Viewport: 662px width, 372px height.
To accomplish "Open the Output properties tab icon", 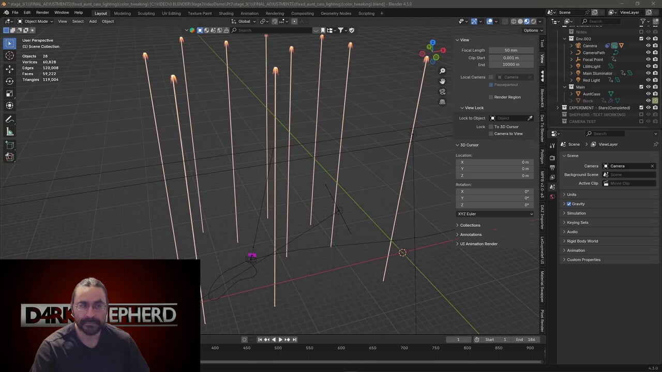I will tap(552, 167).
